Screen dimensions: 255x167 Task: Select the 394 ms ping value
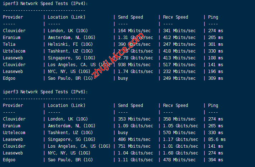215,160
